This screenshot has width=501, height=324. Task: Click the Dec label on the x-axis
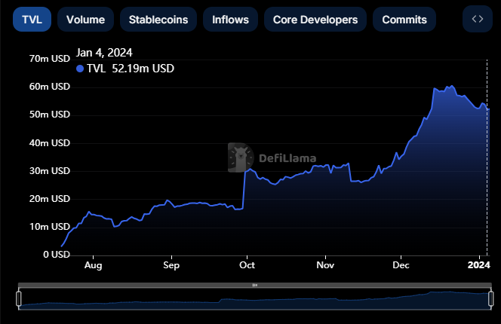click(401, 265)
